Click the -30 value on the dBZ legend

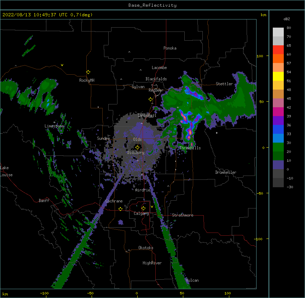tap(290, 187)
